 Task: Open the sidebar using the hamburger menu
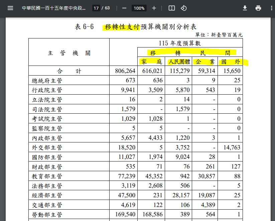point(10,8)
